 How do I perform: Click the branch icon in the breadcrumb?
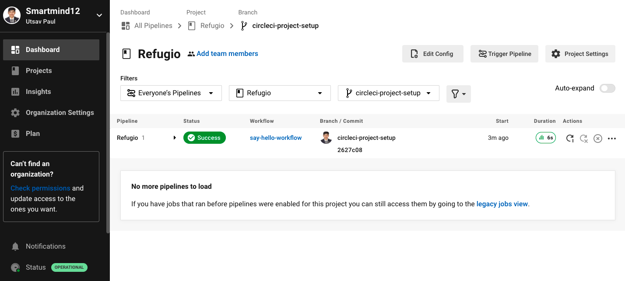pos(244,26)
